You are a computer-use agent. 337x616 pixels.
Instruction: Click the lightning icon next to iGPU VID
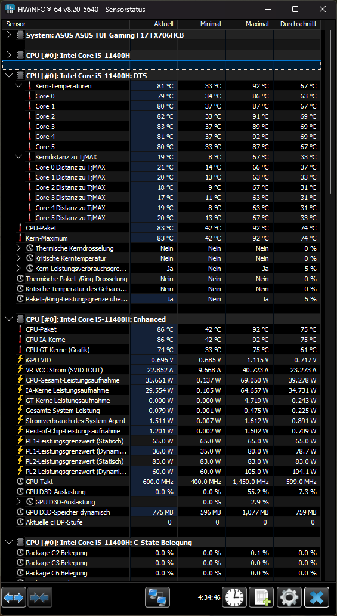[x=20, y=359]
